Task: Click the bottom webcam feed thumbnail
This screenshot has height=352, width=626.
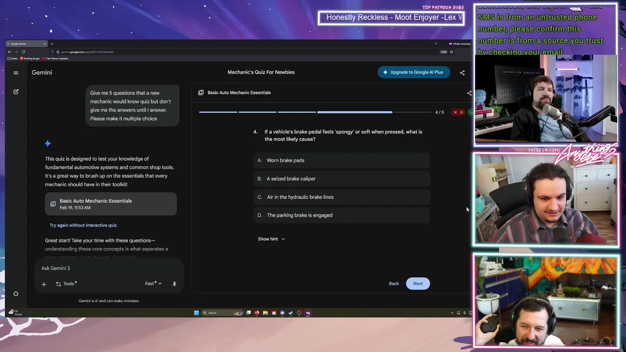Action: pos(546,301)
